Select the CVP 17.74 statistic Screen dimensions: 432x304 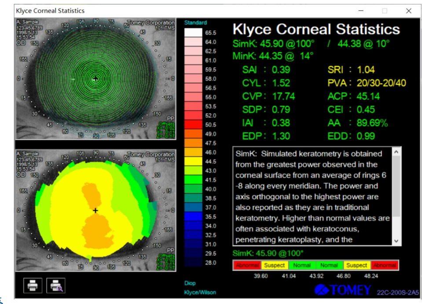[268, 96]
